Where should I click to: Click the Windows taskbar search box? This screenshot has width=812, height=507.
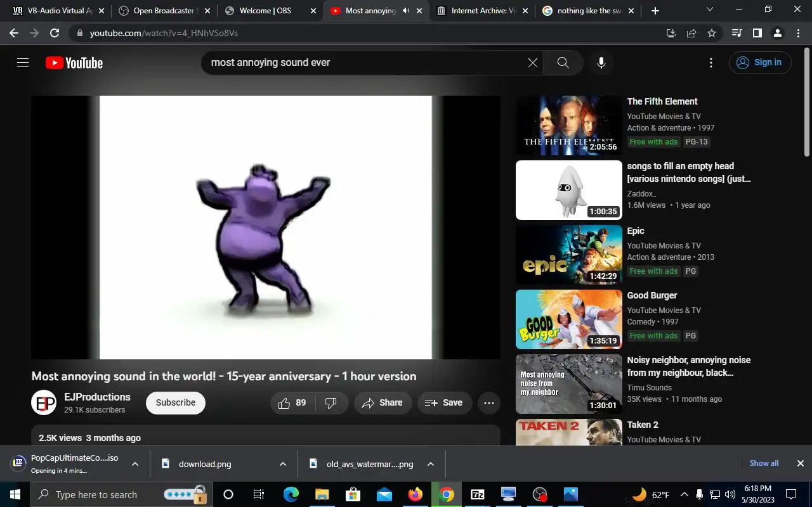click(x=121, y=494)
